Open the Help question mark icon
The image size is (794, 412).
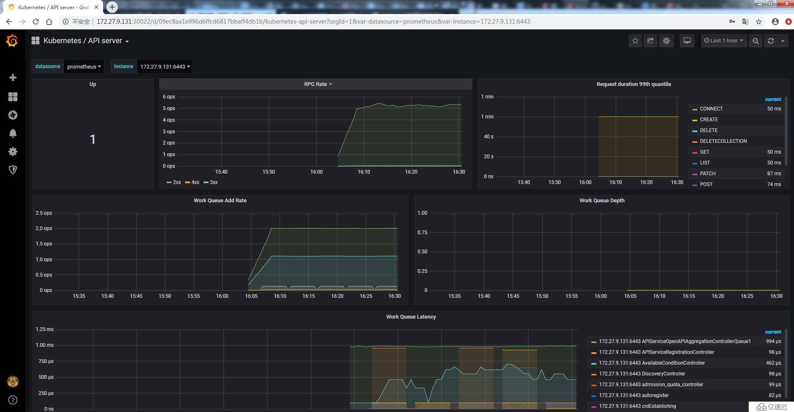click(13, 400)
